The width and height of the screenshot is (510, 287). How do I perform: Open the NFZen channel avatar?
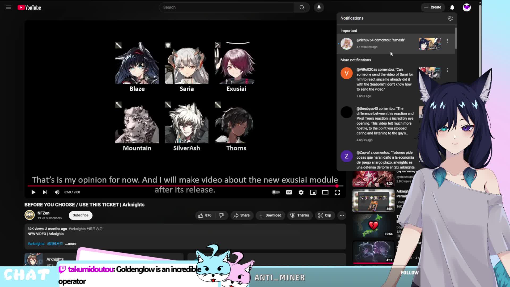click(x=29, y=215)
